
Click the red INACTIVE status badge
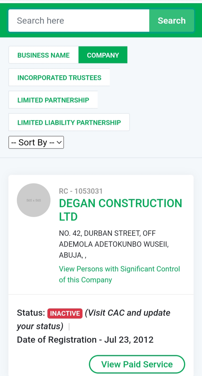65,313
